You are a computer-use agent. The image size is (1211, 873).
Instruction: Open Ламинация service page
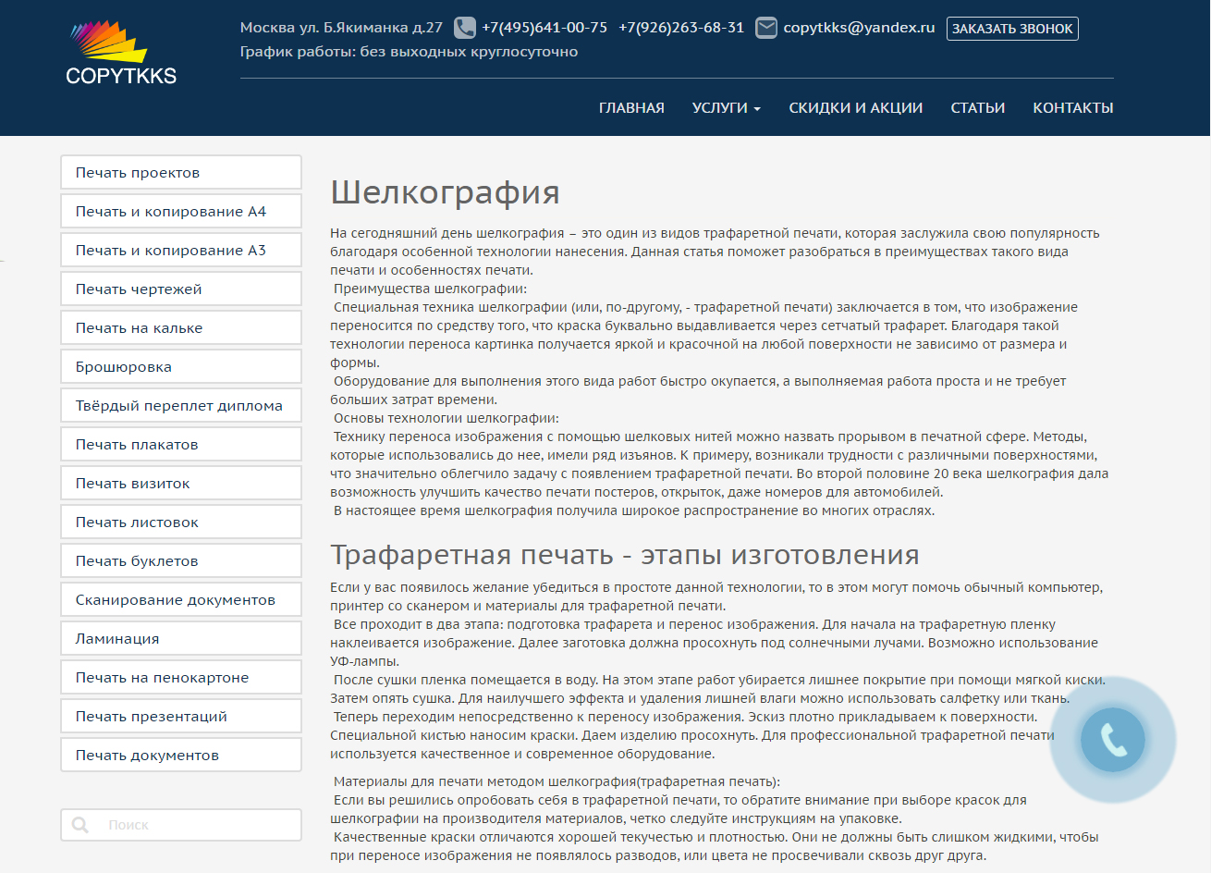181,639
